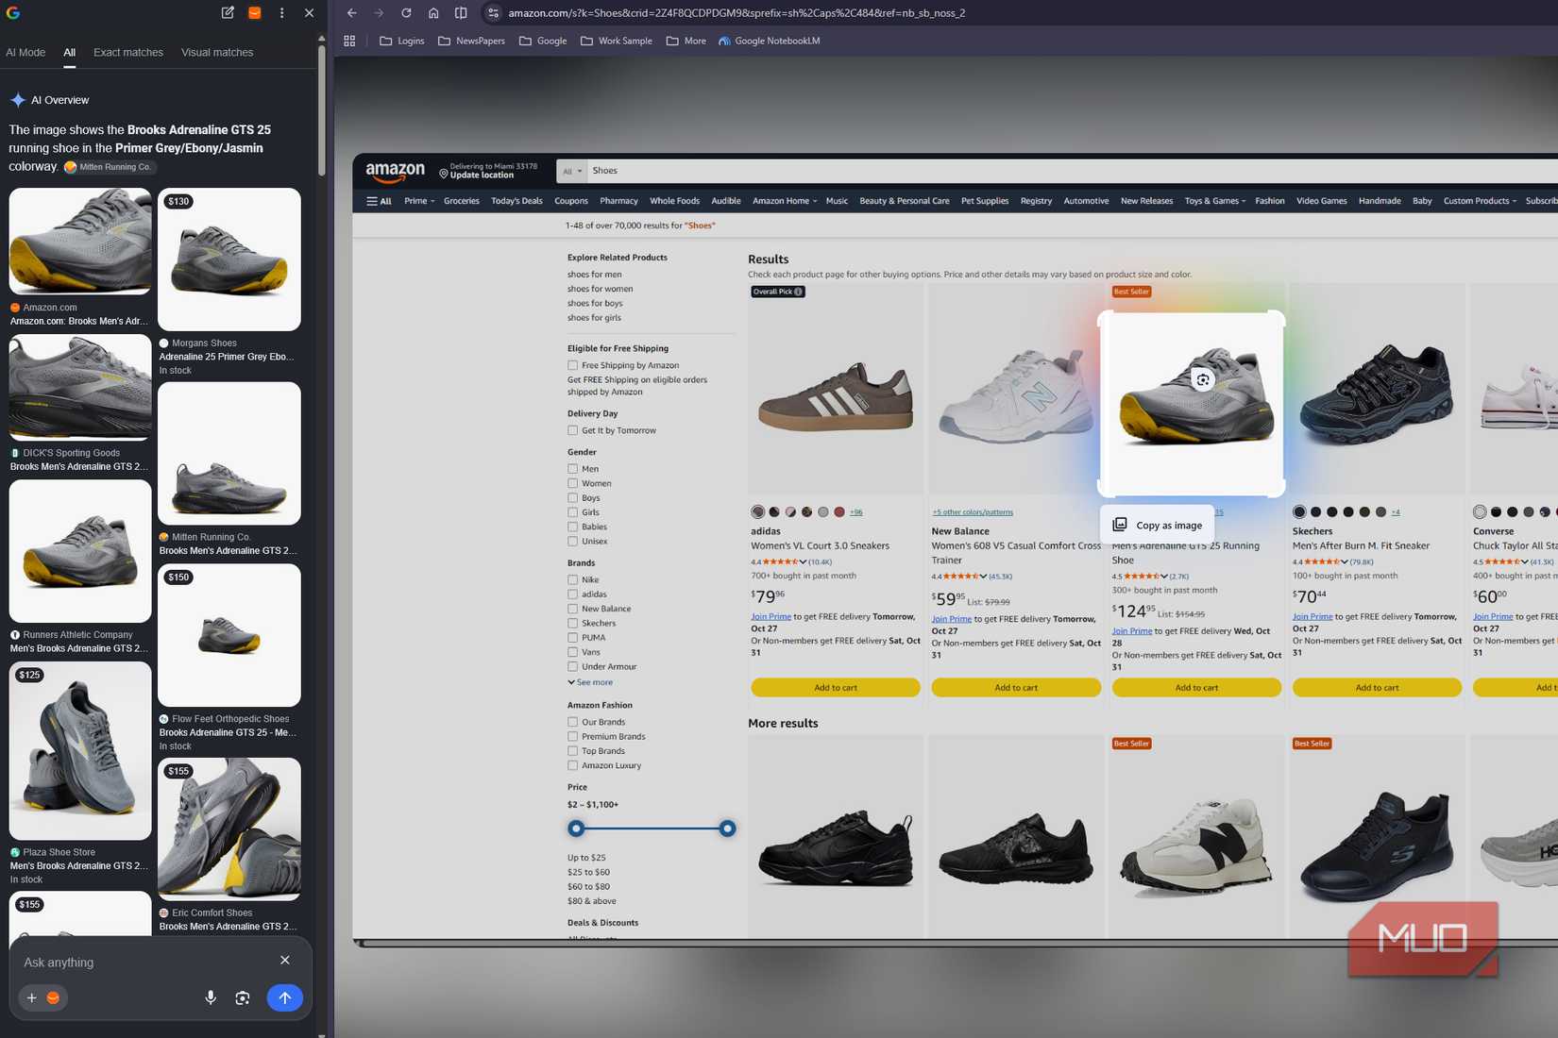1558x1038 pixels.
Task: Open the Logins bookmark folder
Action: coord(401,41)
